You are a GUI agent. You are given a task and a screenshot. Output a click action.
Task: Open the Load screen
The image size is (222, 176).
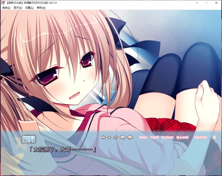154,137
